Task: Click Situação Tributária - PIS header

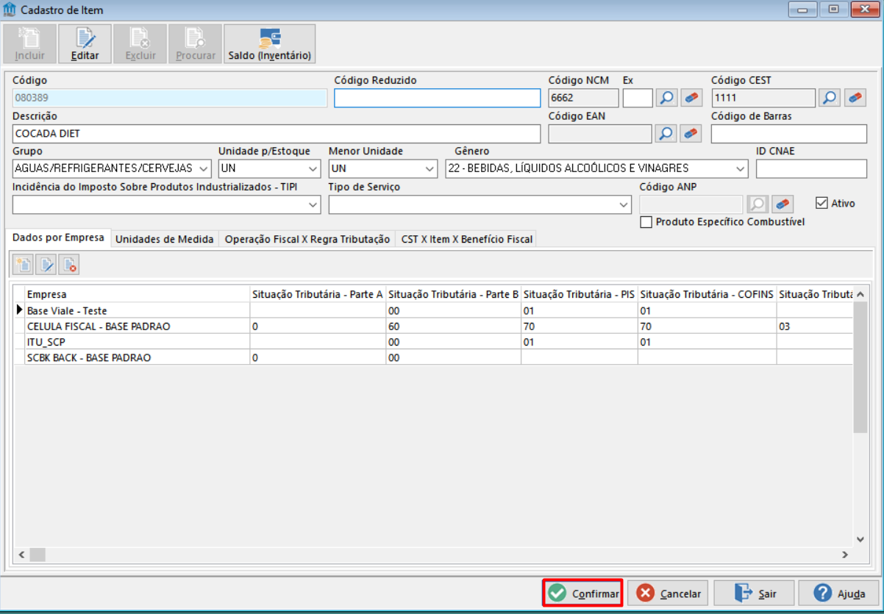Action: coord(580,294)
